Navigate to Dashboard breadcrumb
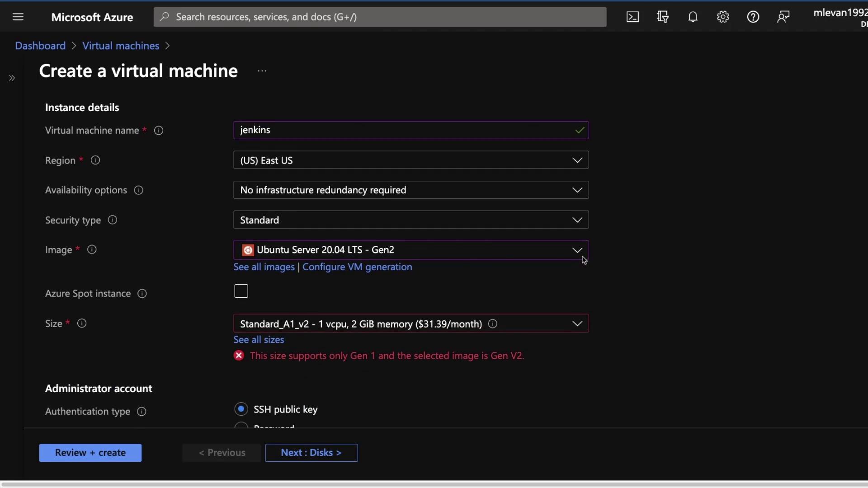868x488 pixels. coord(40,46)
